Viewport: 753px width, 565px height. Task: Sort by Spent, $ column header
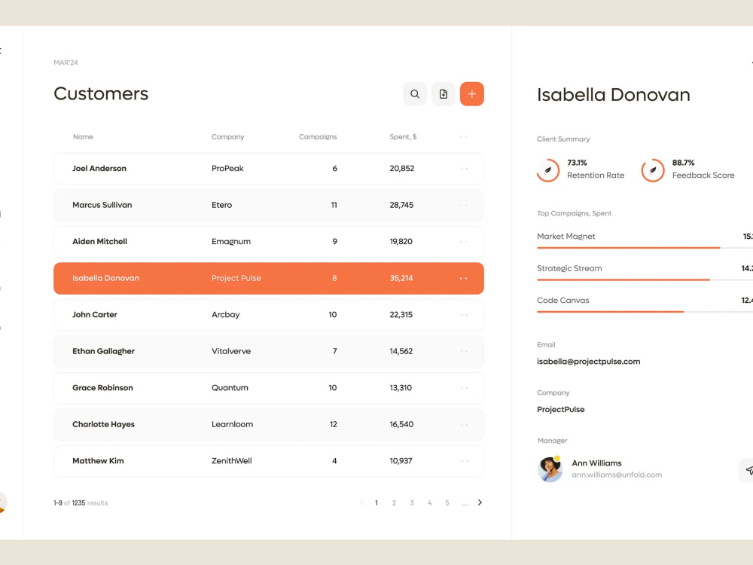[403, 137]
